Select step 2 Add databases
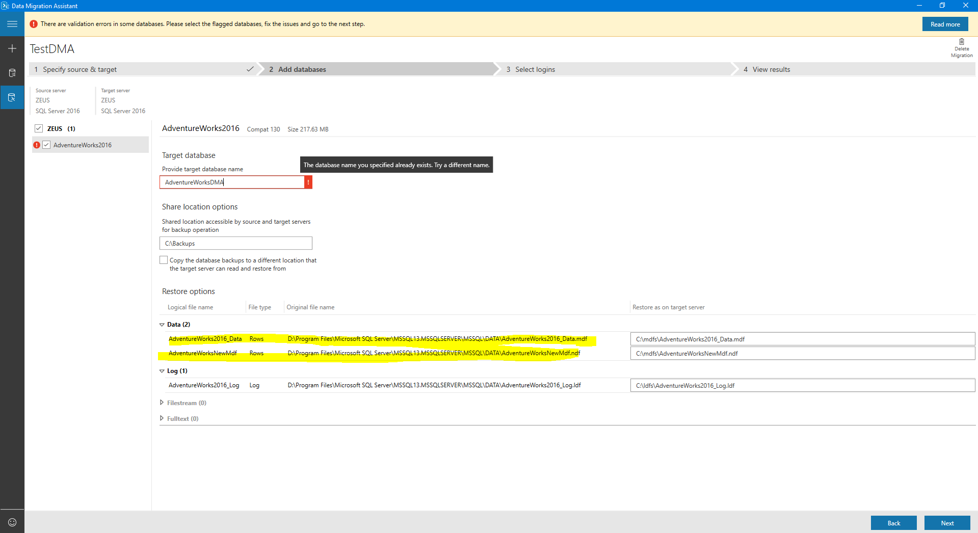 377,69
